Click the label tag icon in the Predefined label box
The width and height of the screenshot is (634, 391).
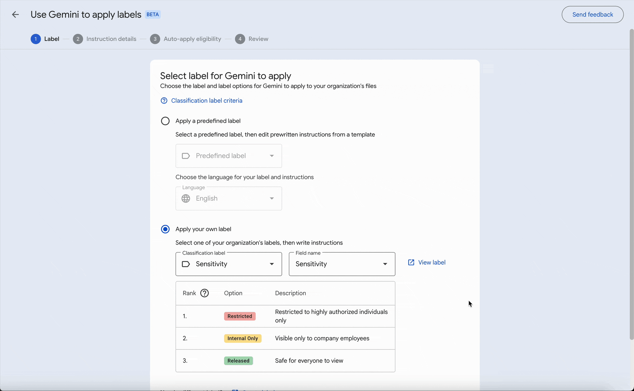(x=186, y=156)
